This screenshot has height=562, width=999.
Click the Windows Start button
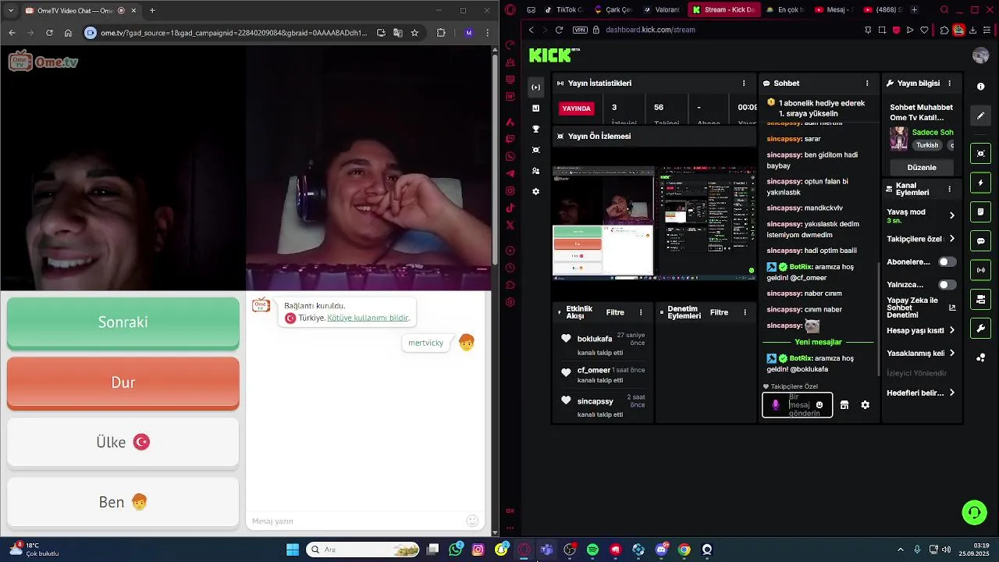tap(293, 550)
